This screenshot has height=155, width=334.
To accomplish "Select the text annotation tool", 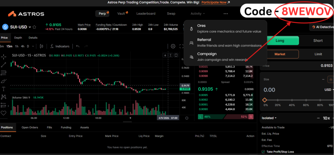I will tap(4, 89).
